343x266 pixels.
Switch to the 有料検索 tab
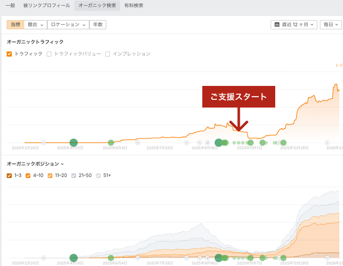click(x=134, y=6)
